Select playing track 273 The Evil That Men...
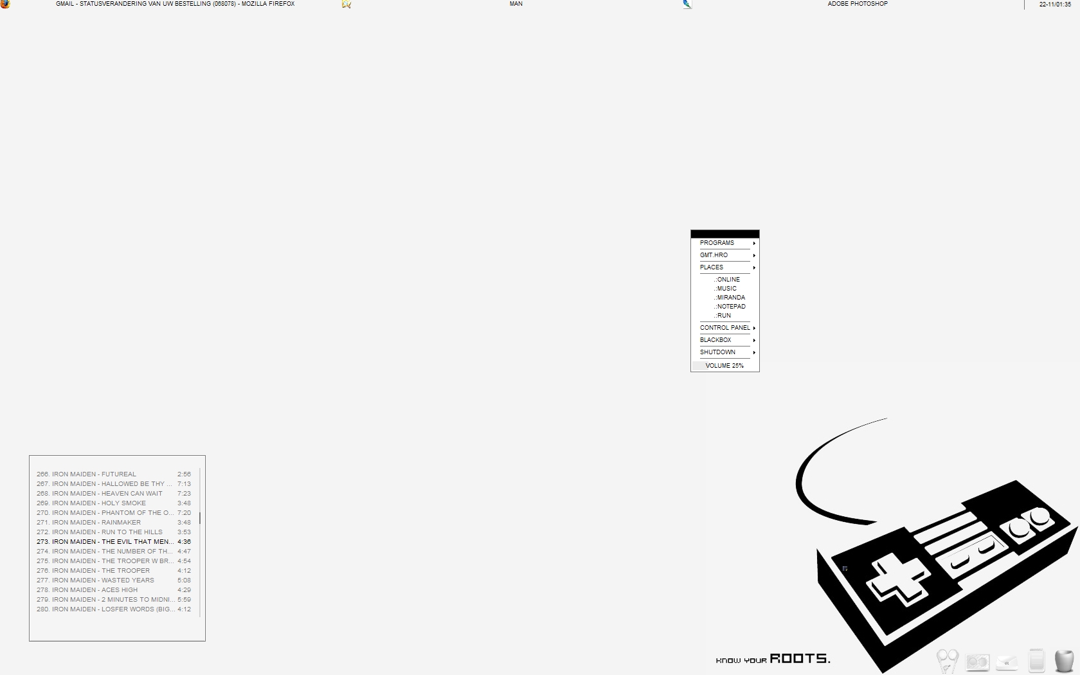The image size is (1080, 675). click(x=114, y=542)
